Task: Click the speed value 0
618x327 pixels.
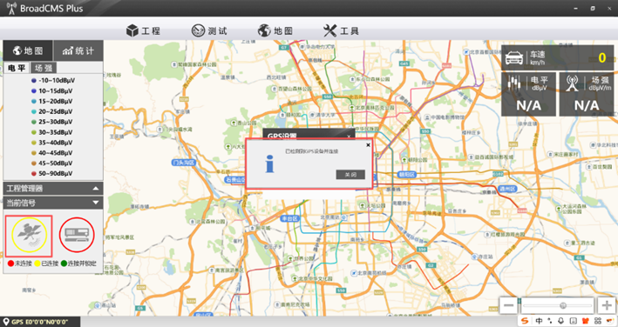Action: point(601,57)
